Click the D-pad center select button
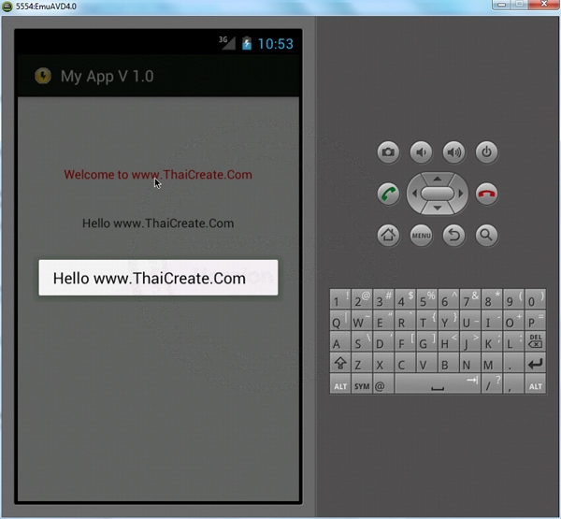Viewport: 561px width, 519px height. (x=438, y=194)
